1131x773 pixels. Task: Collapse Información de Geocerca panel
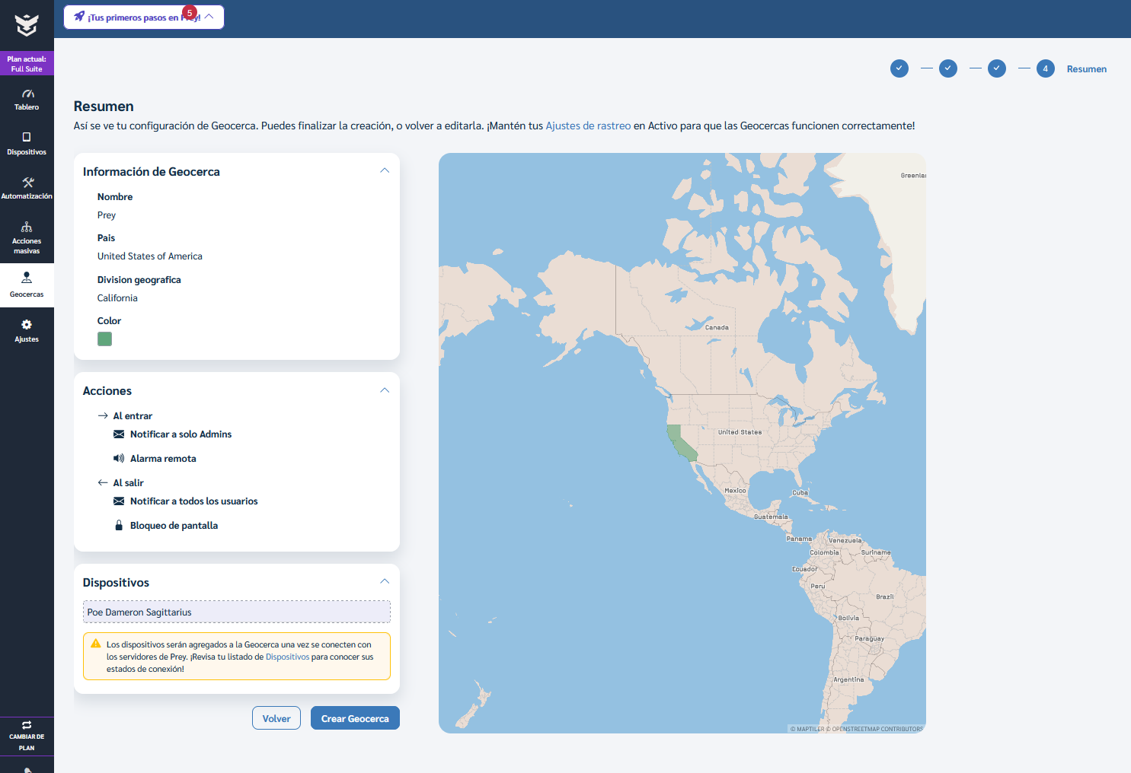tap(385, 170)
